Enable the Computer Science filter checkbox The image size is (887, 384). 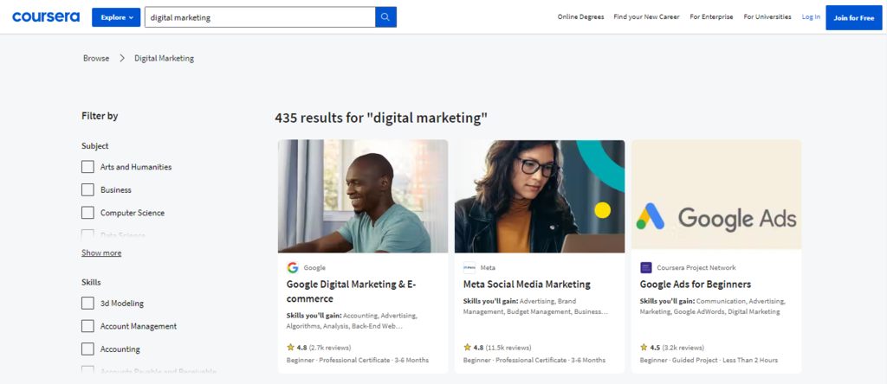pyautogui.click(x=87, y=213)
